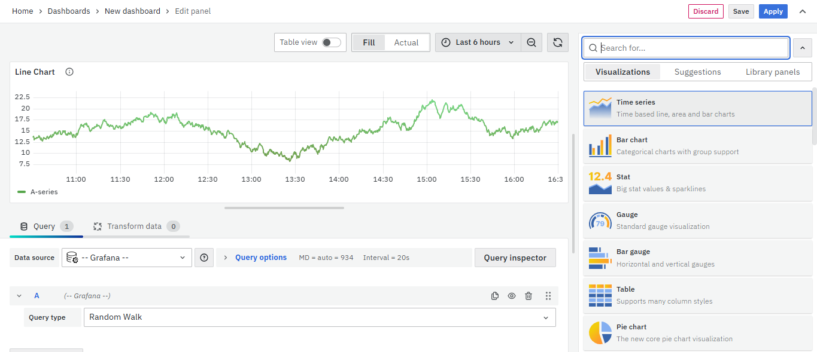Screen dimensions: 817x352
Task: Expand the Query type dropdown
Action: (x=320, y=317)
